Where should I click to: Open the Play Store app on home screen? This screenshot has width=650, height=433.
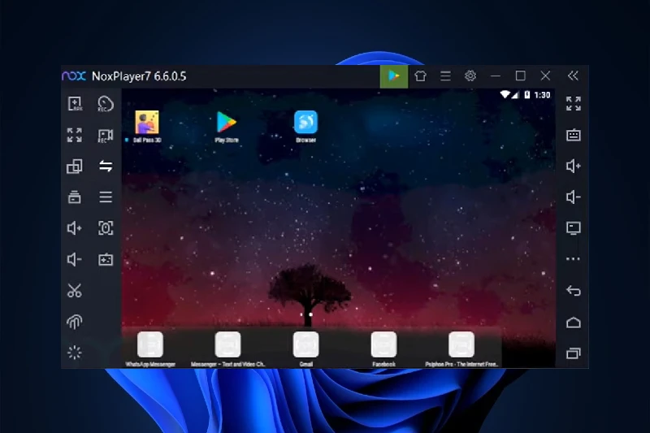tap(227, 123)
